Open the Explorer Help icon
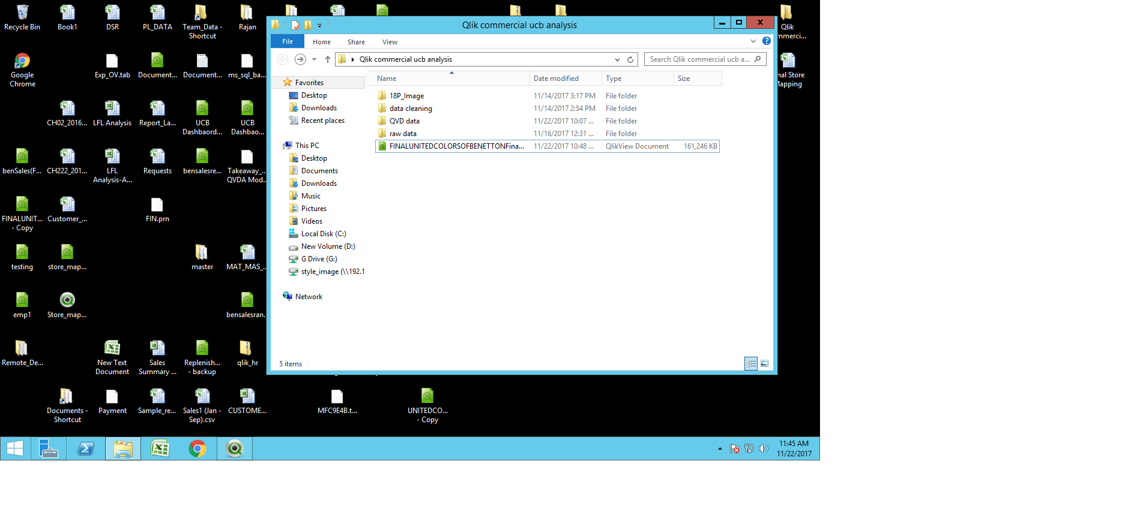 point(766,41)
